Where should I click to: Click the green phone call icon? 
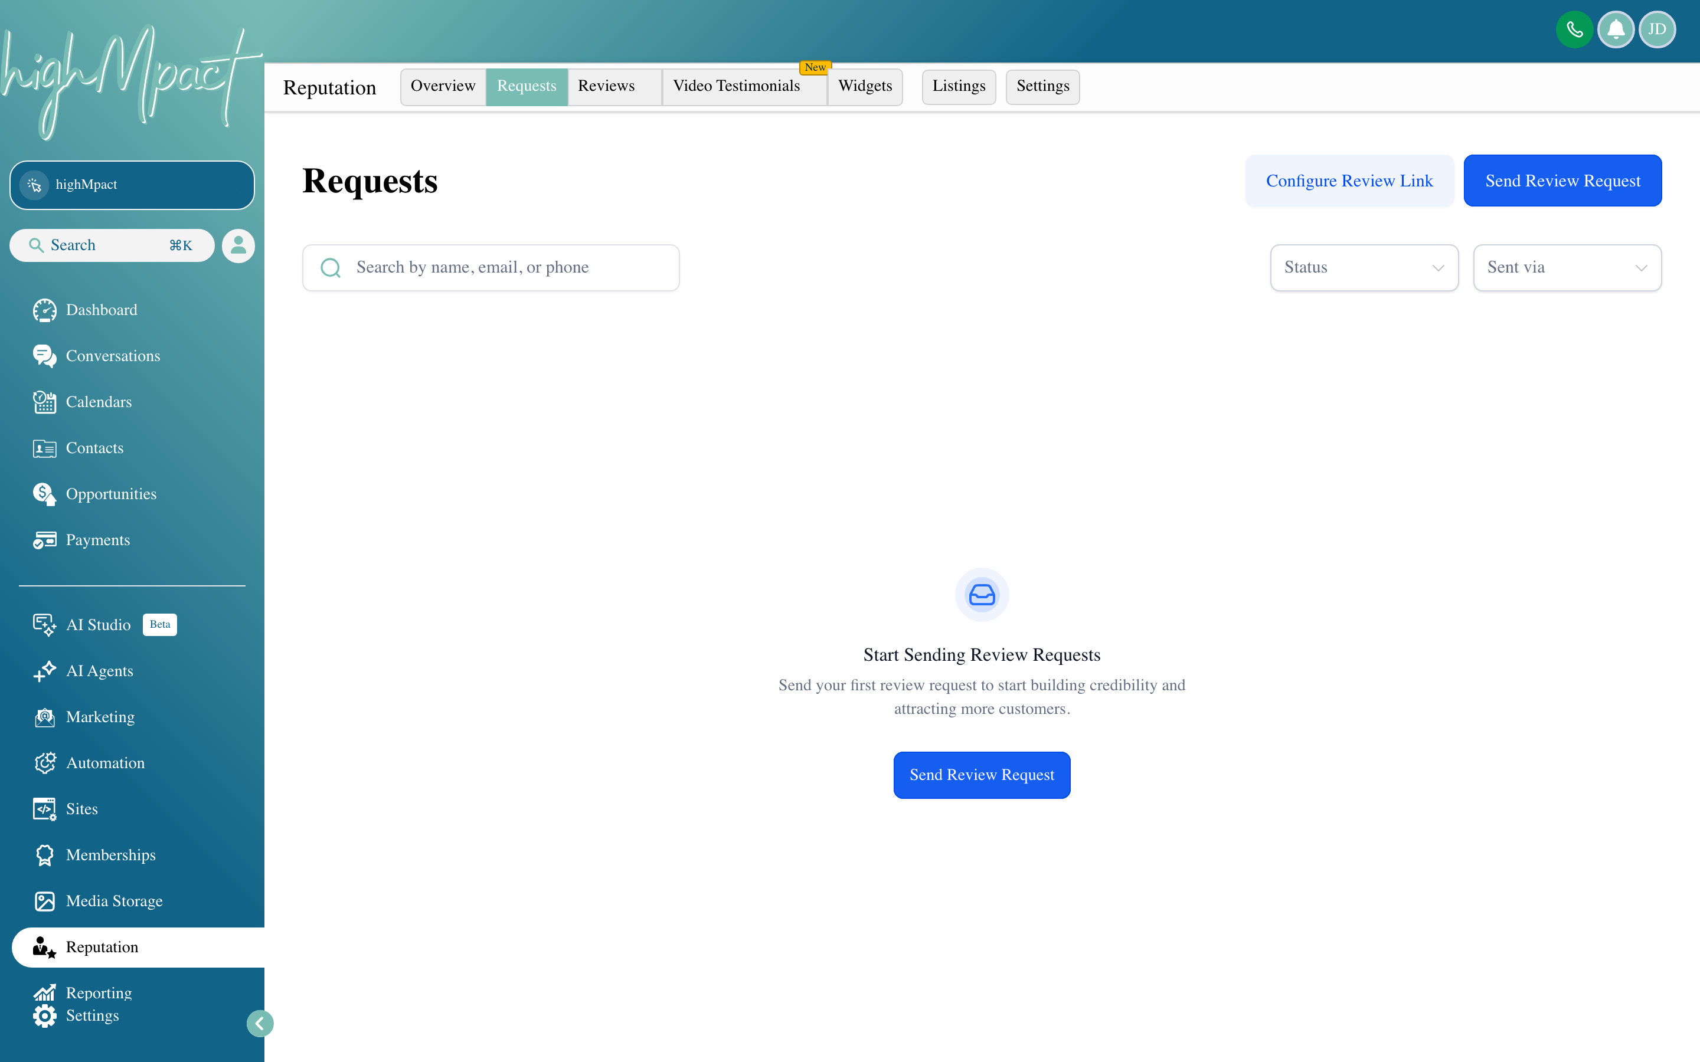coord(1574,29)
